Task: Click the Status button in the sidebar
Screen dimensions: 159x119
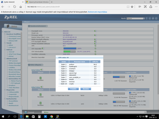Action: pyautogui.click(x=14, y=26)
